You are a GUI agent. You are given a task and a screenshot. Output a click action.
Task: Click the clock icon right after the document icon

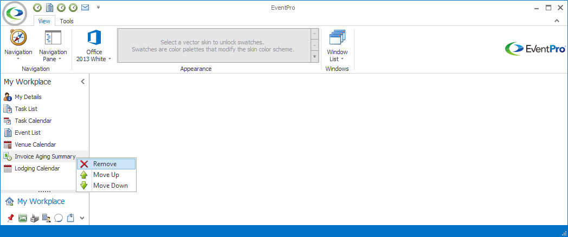(x=62, y=7)
